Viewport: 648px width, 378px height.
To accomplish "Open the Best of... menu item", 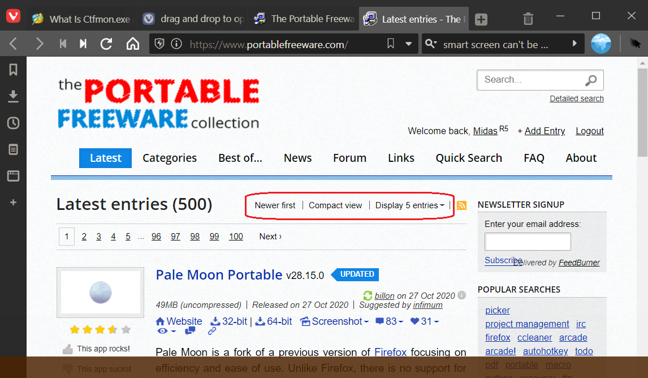I will coord(240,158).
